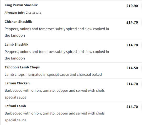Tap Jafrani Chicken's £14.70 price
Image resolution: width=142 pixels, height=125 pixels.
(132, 84)
